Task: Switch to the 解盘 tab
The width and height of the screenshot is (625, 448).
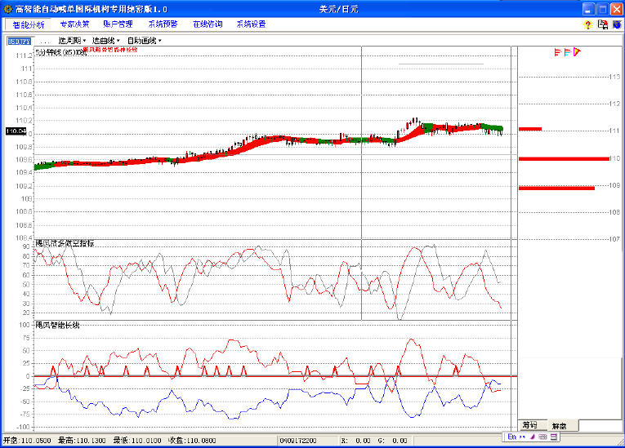Action: click(x=559, y=426)
